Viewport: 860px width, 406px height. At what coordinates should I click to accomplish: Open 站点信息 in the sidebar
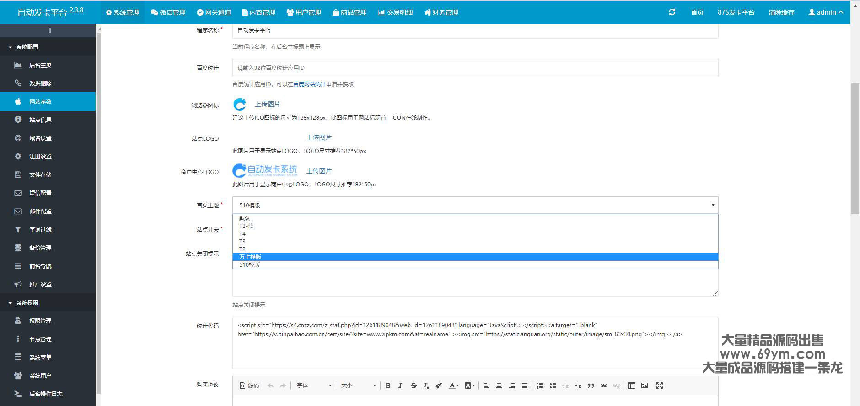click(48, 120)
